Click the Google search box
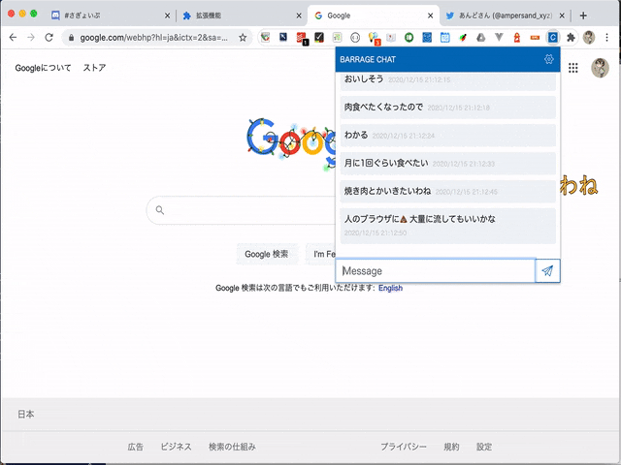Image resolution: width=621 pixels, height=465 pixels. click(242, 210)
